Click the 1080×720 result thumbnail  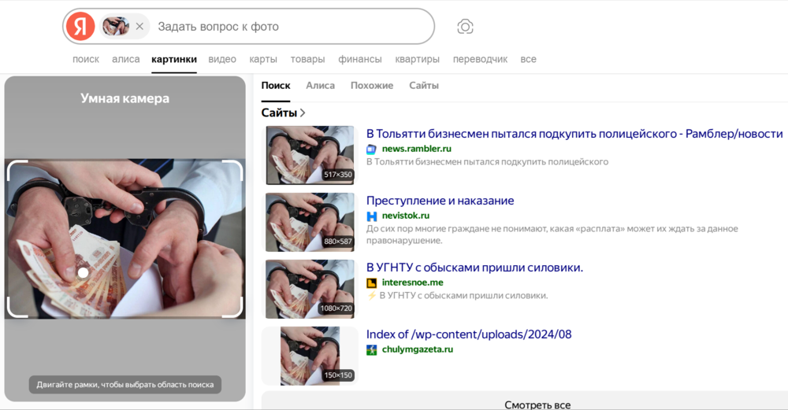coord(310,289)
